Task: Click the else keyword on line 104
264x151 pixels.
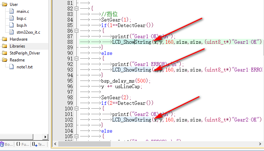Action: pos(107,131)
